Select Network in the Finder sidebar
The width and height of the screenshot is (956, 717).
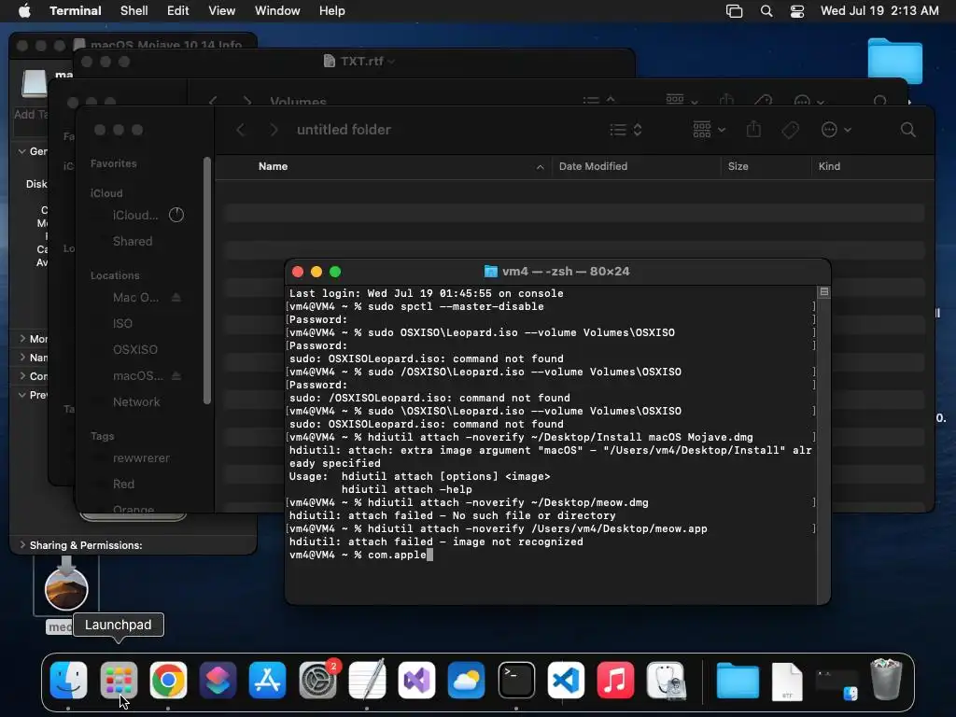[x=136, y=402]
